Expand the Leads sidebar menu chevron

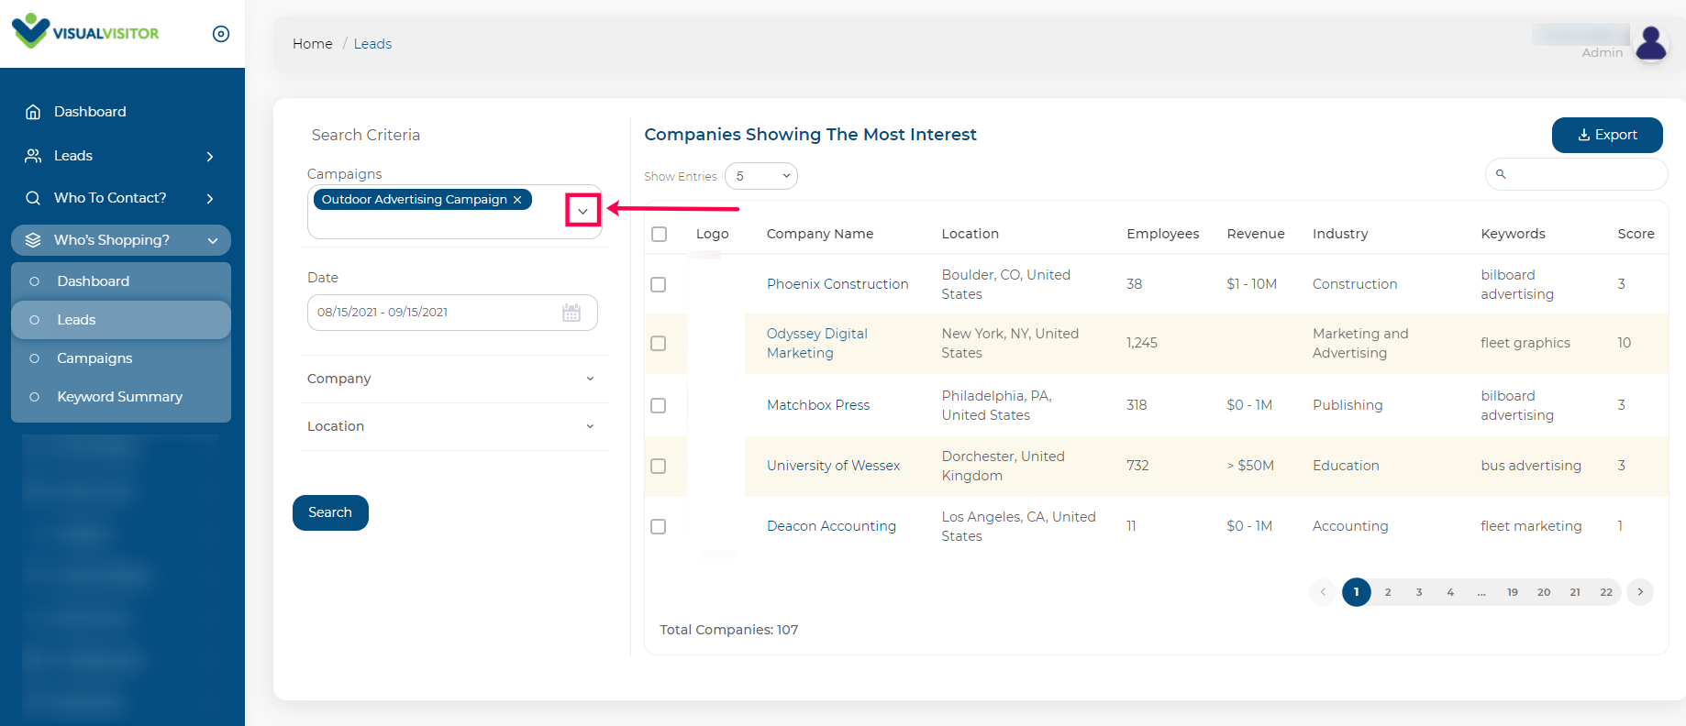(210, 157)
